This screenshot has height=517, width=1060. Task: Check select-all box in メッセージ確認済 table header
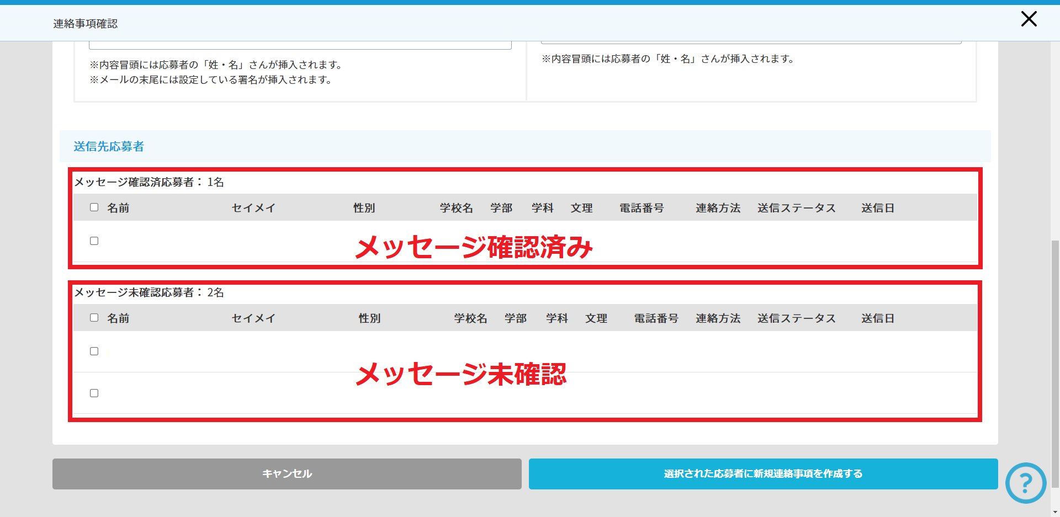[94, 207]
